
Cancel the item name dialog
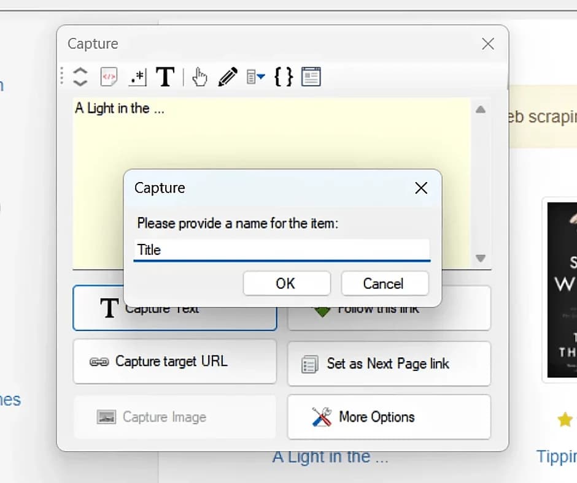[384, 284]
